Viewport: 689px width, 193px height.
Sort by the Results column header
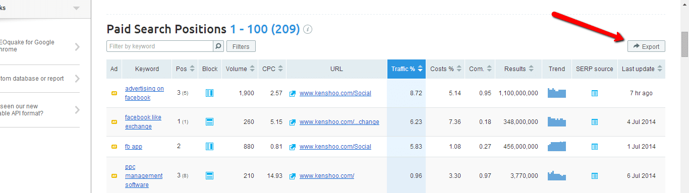point(519,69)
